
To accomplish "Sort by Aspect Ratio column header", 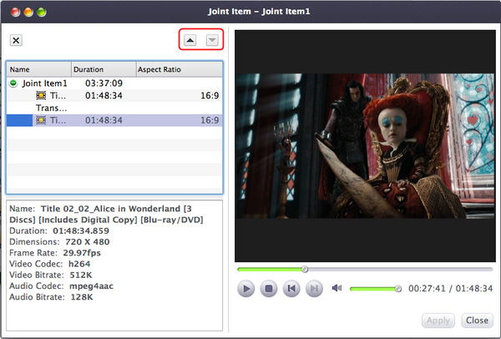I will click(180, 69).
